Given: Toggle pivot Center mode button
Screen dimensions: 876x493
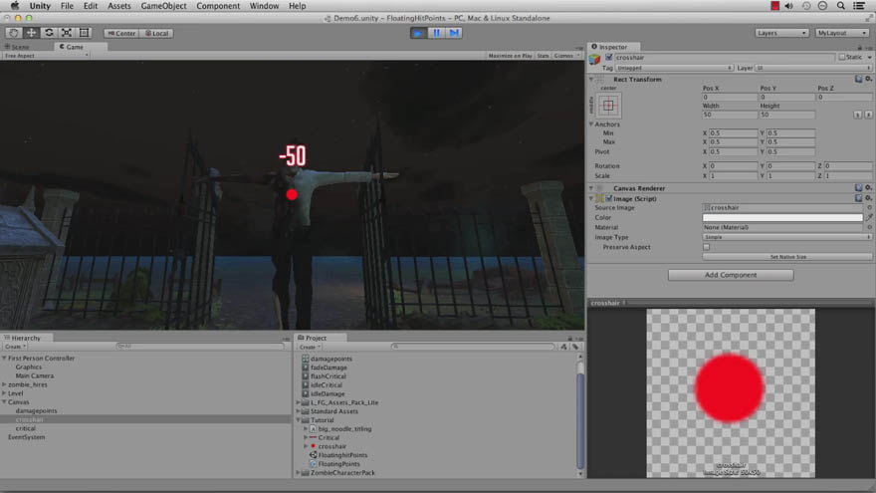Looking at the screenshot, I should click(x=121, y=34).
